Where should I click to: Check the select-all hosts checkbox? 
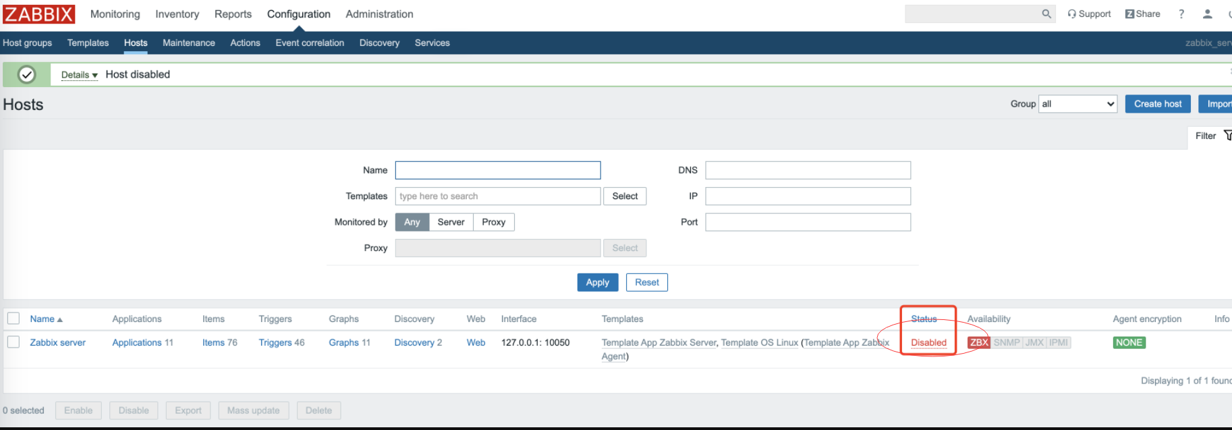click(13, 319)
